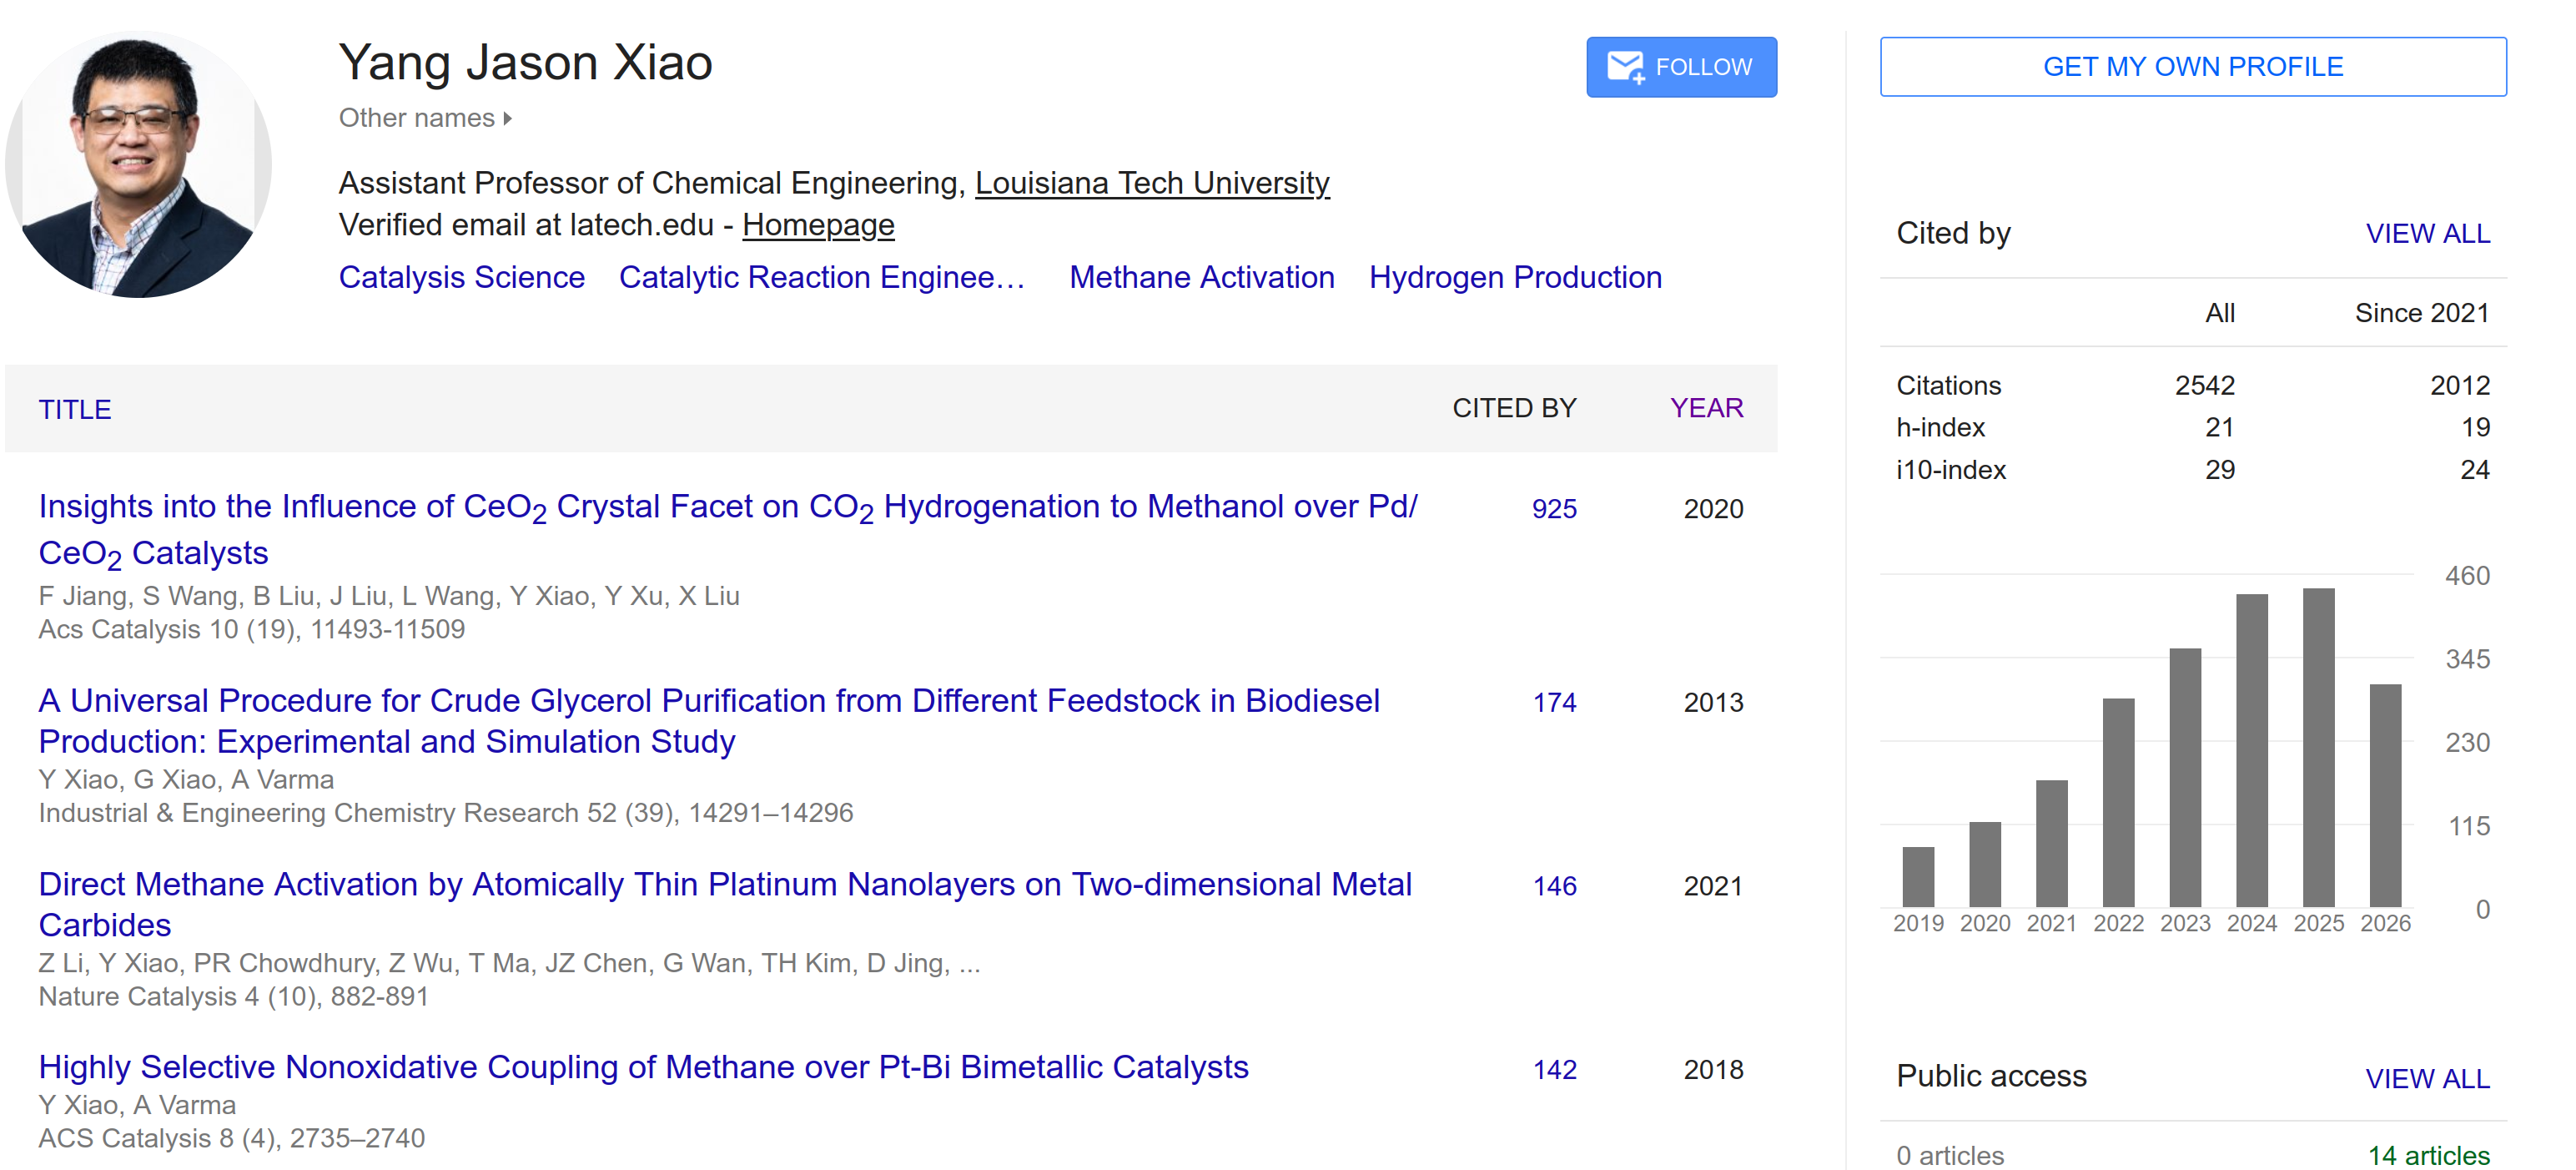The image size is (2576, 1170).
Task: Open the 146 citations count
Action: (x=1554, y=886)
